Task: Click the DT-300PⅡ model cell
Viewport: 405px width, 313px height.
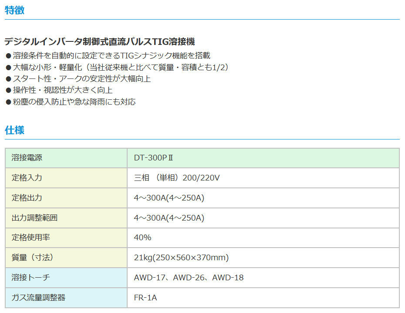Action: point(263,158)
